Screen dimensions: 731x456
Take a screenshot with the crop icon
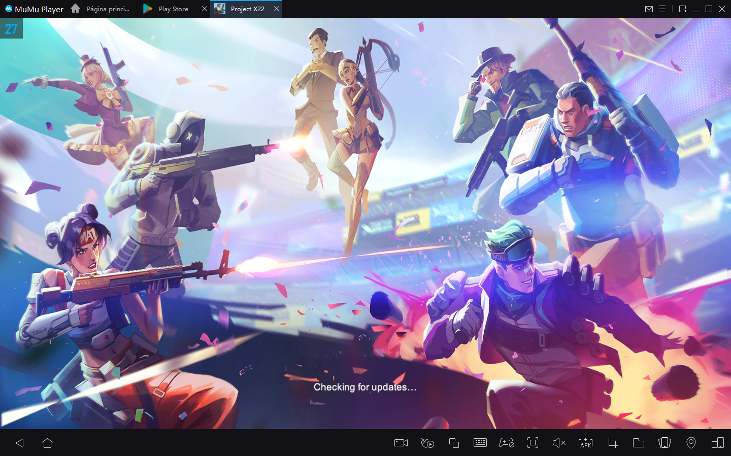click(x=612, y=443)
